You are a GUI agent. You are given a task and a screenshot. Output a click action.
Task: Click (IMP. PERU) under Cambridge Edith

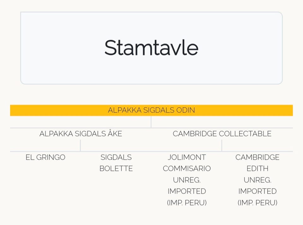point(257,203)
